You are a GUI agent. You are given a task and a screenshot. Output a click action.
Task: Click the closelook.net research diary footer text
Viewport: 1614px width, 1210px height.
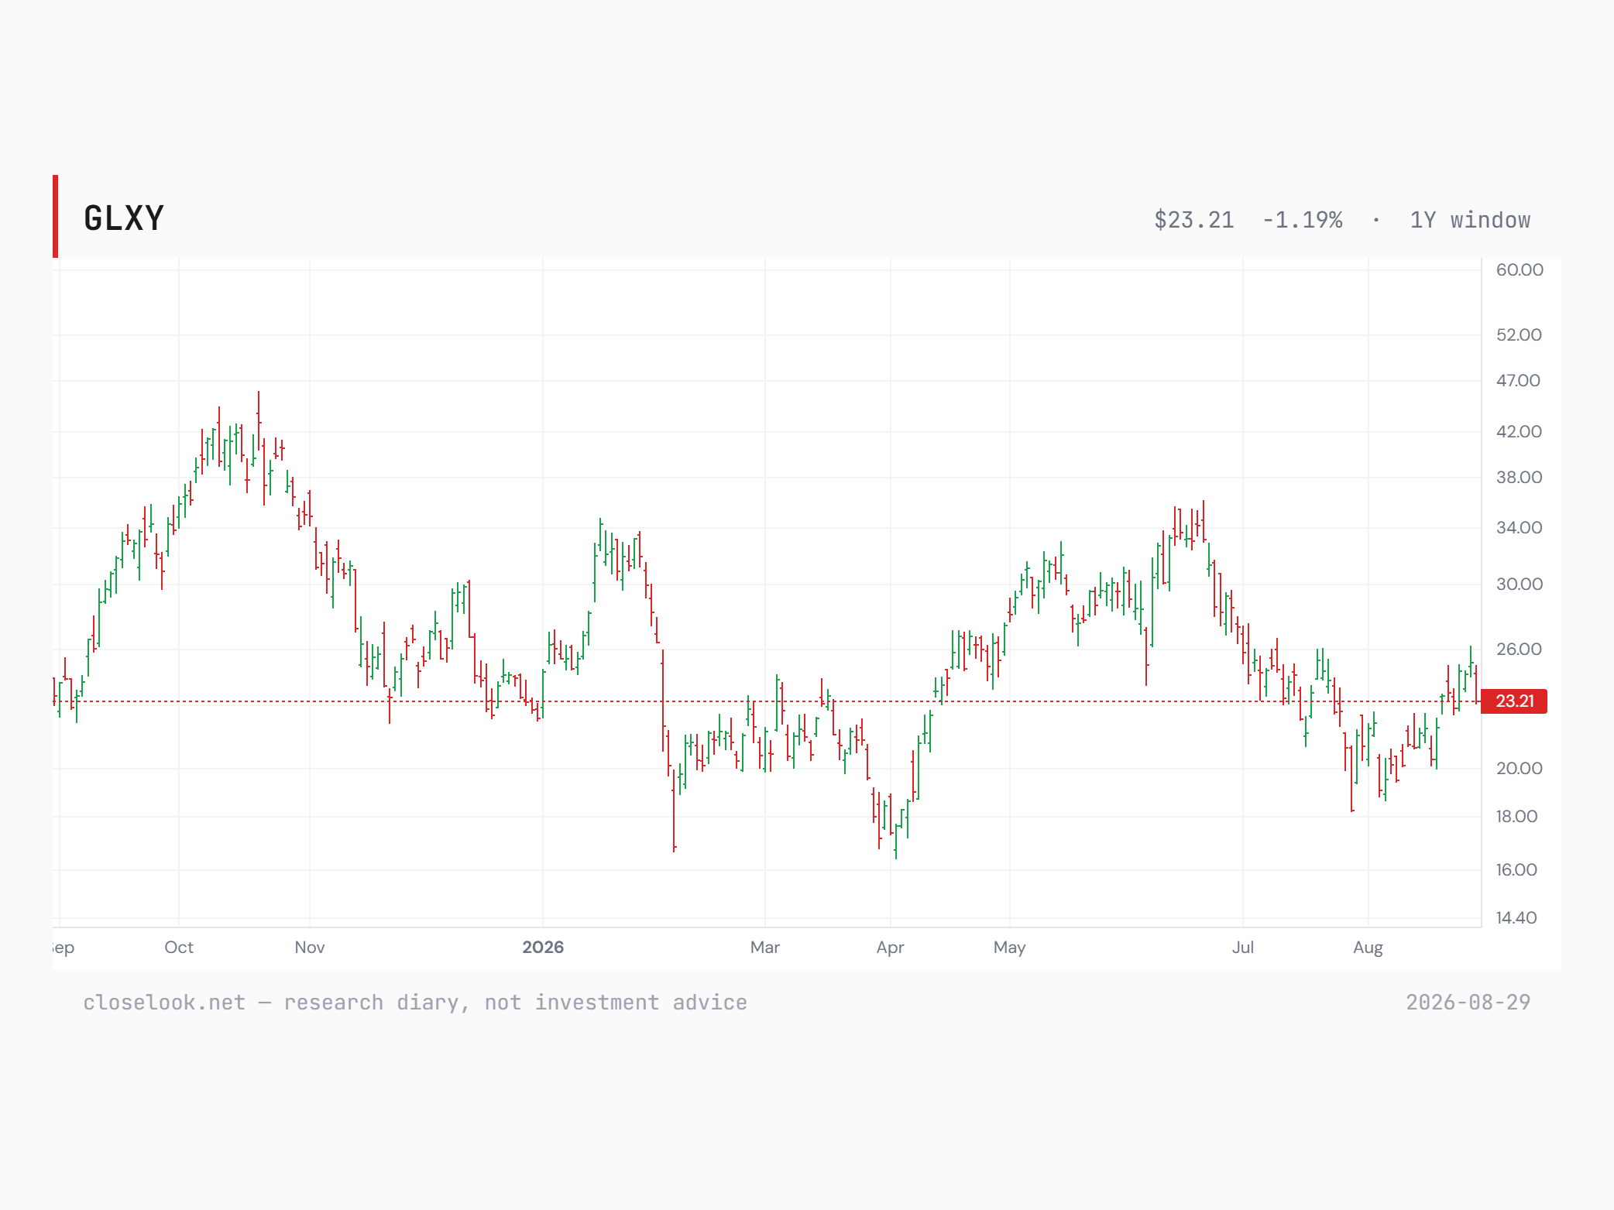pyautogui.click(x=415, y=1003)
